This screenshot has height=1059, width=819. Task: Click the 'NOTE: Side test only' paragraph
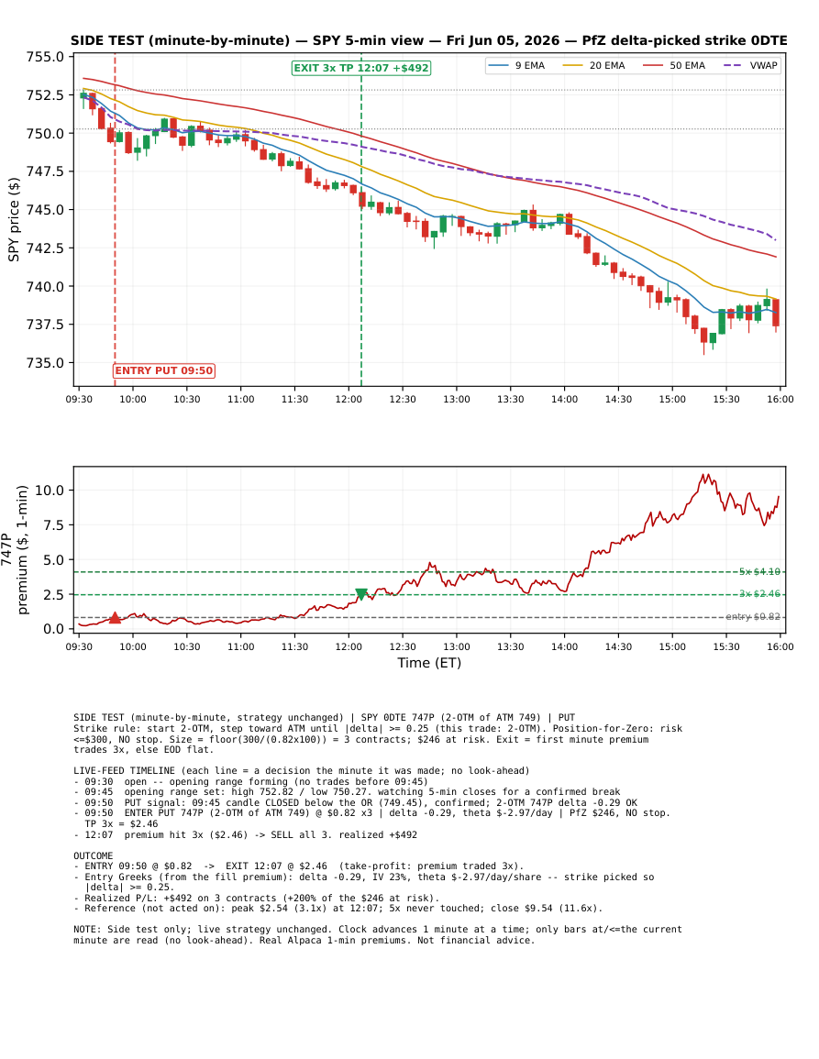tap(378, 934)
